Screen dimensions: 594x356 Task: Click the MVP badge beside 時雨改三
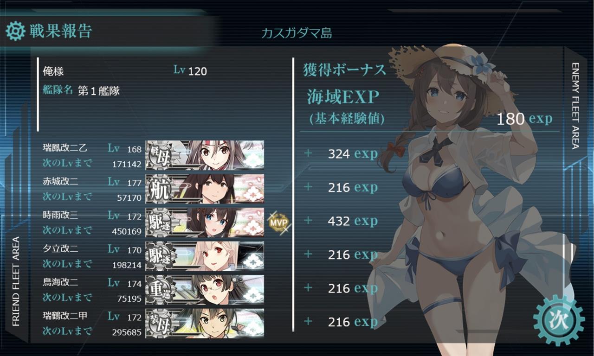[x=278, y=222]
